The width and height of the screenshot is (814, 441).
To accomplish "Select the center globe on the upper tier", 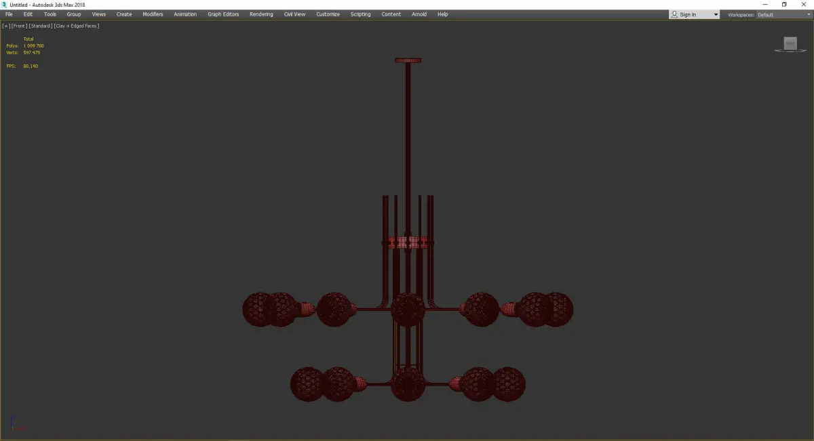I will (x=408, y=310).
